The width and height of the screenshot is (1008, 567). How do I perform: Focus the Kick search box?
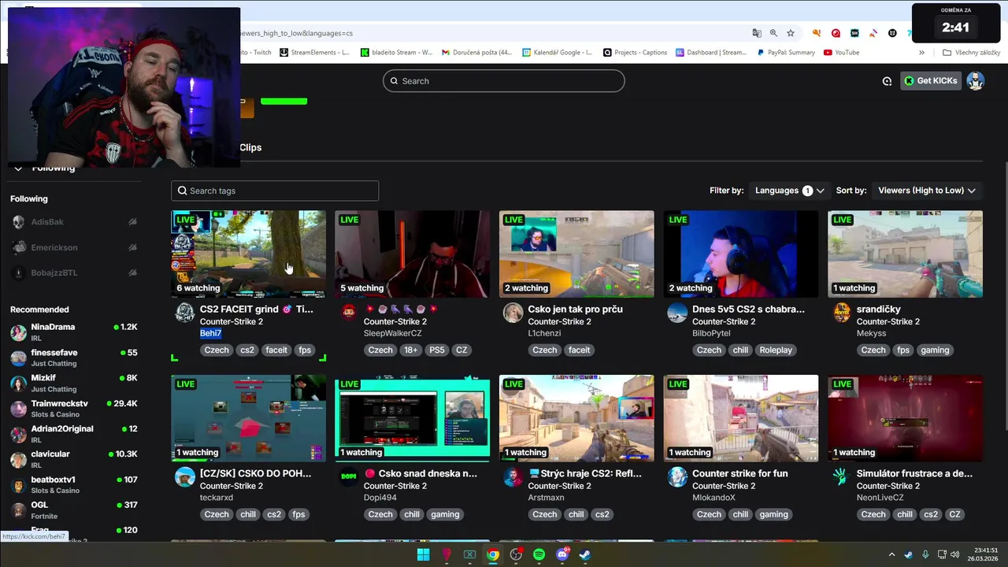pyautogui.click(x=504, y=81)
